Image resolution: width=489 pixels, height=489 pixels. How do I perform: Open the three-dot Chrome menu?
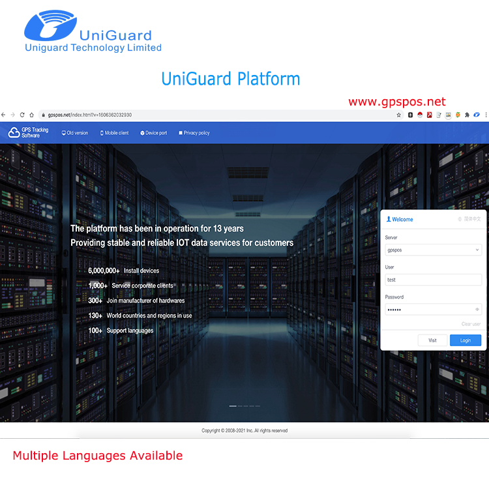coord(486,115)
